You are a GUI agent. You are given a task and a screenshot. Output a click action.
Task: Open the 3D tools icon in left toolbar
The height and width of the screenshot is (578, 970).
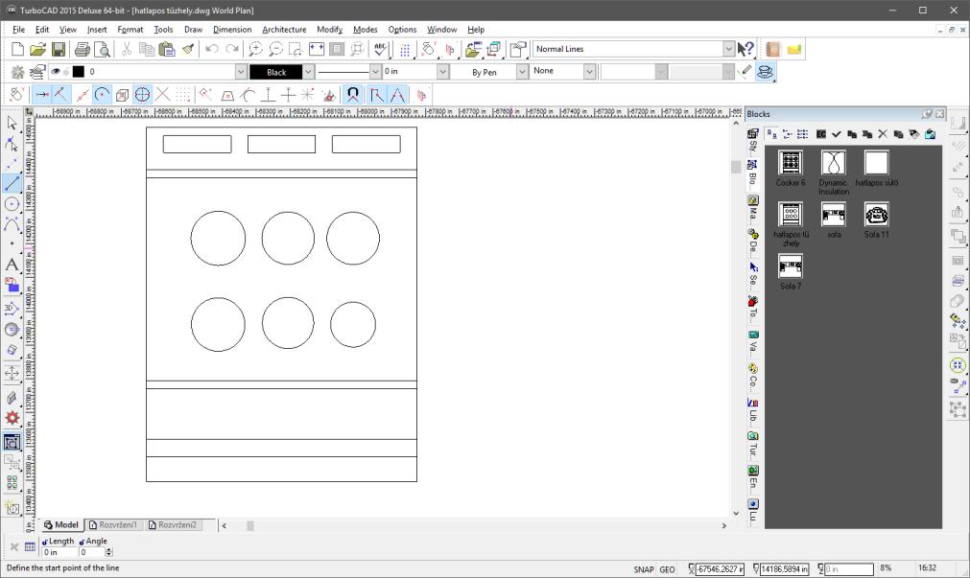click(x=12, y=308)
